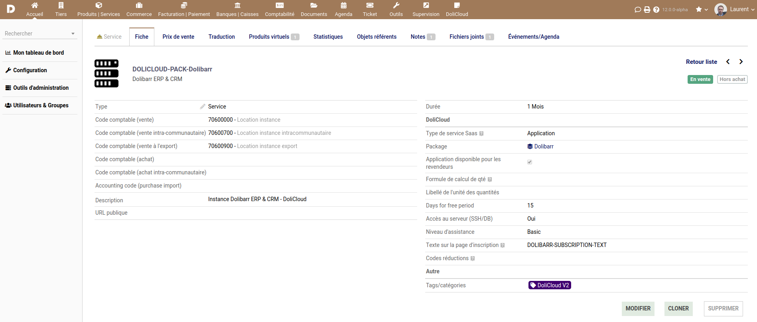757x322 pixels.
Task: Click help icon beside Type de service Saas
Action: [481, 134]
